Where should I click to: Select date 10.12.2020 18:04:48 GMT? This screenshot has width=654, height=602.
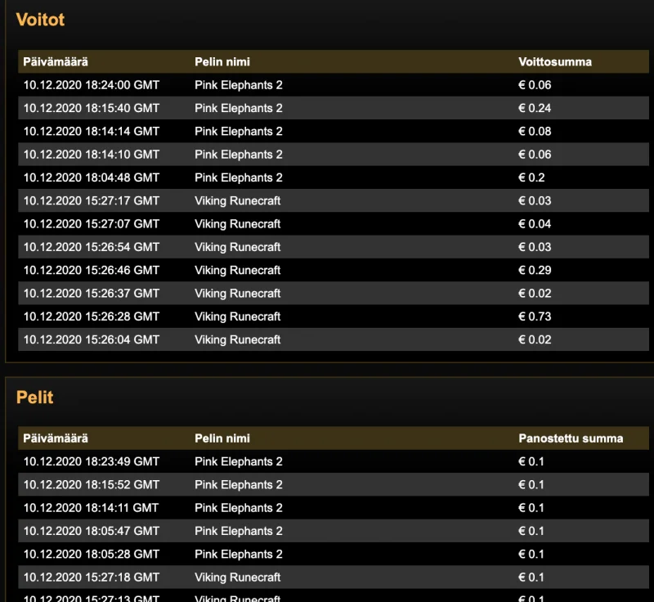(x=92, y=177)
